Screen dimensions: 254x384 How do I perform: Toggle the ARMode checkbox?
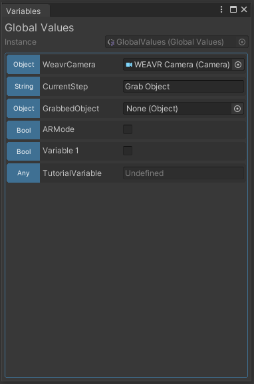click(128, 129)
